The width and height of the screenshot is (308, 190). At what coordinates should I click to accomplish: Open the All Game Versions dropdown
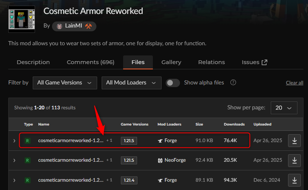[65, 83]
